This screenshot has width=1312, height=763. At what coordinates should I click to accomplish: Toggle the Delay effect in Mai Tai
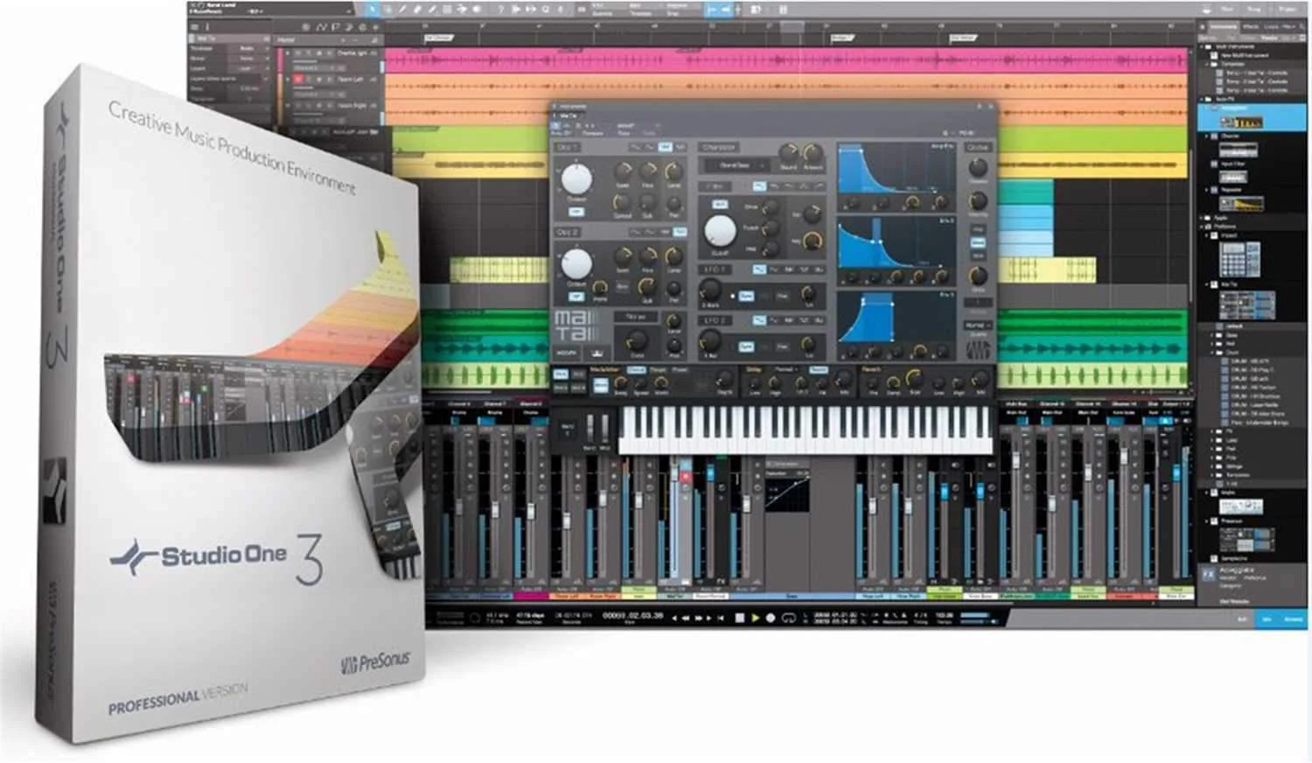755,370
